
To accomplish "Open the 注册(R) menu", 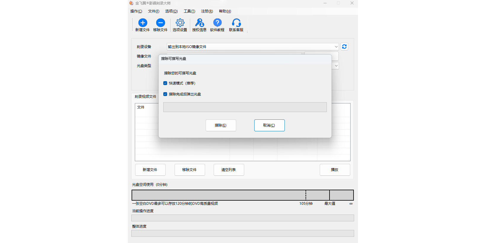I will [x=207, y=11].
